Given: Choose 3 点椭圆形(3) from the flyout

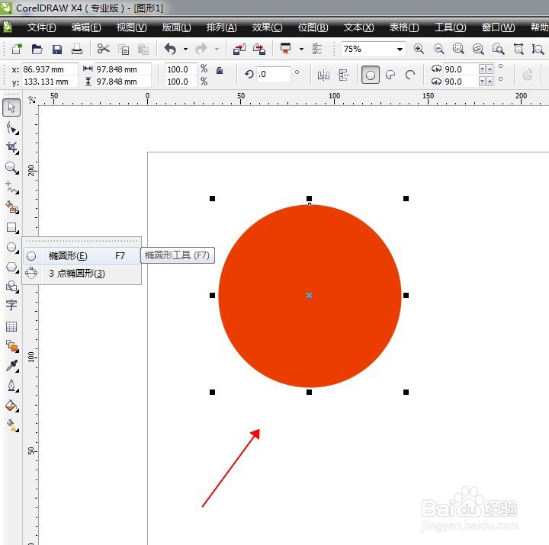Looking at the screenshot, I should click(x=82, y=274).
